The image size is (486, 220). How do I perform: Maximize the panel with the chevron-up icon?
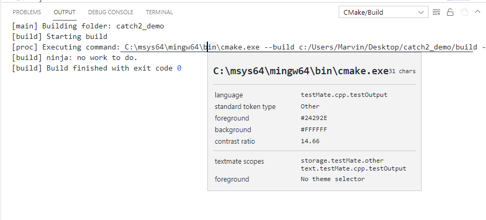pyautogui.click(x=478, y=12)
